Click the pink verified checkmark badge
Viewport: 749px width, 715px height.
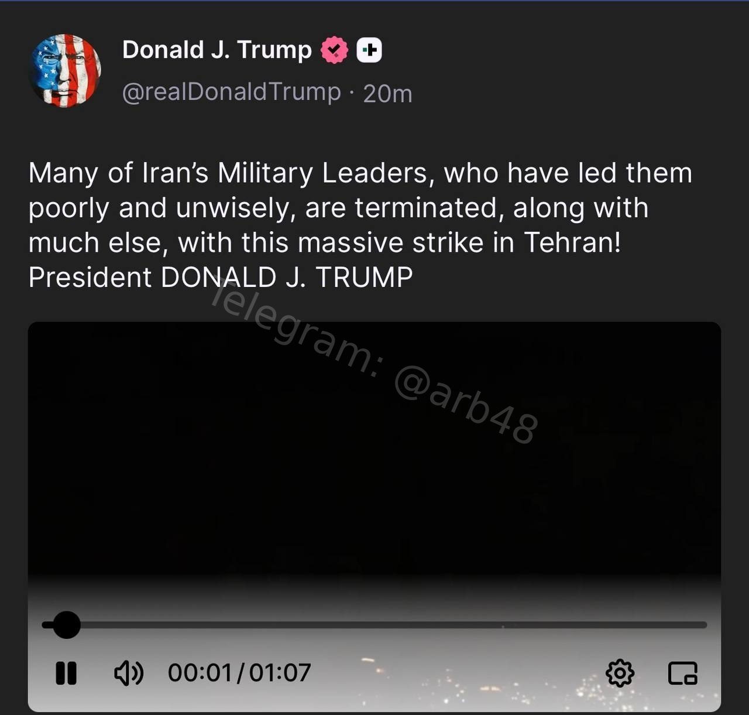coord(334,50)
